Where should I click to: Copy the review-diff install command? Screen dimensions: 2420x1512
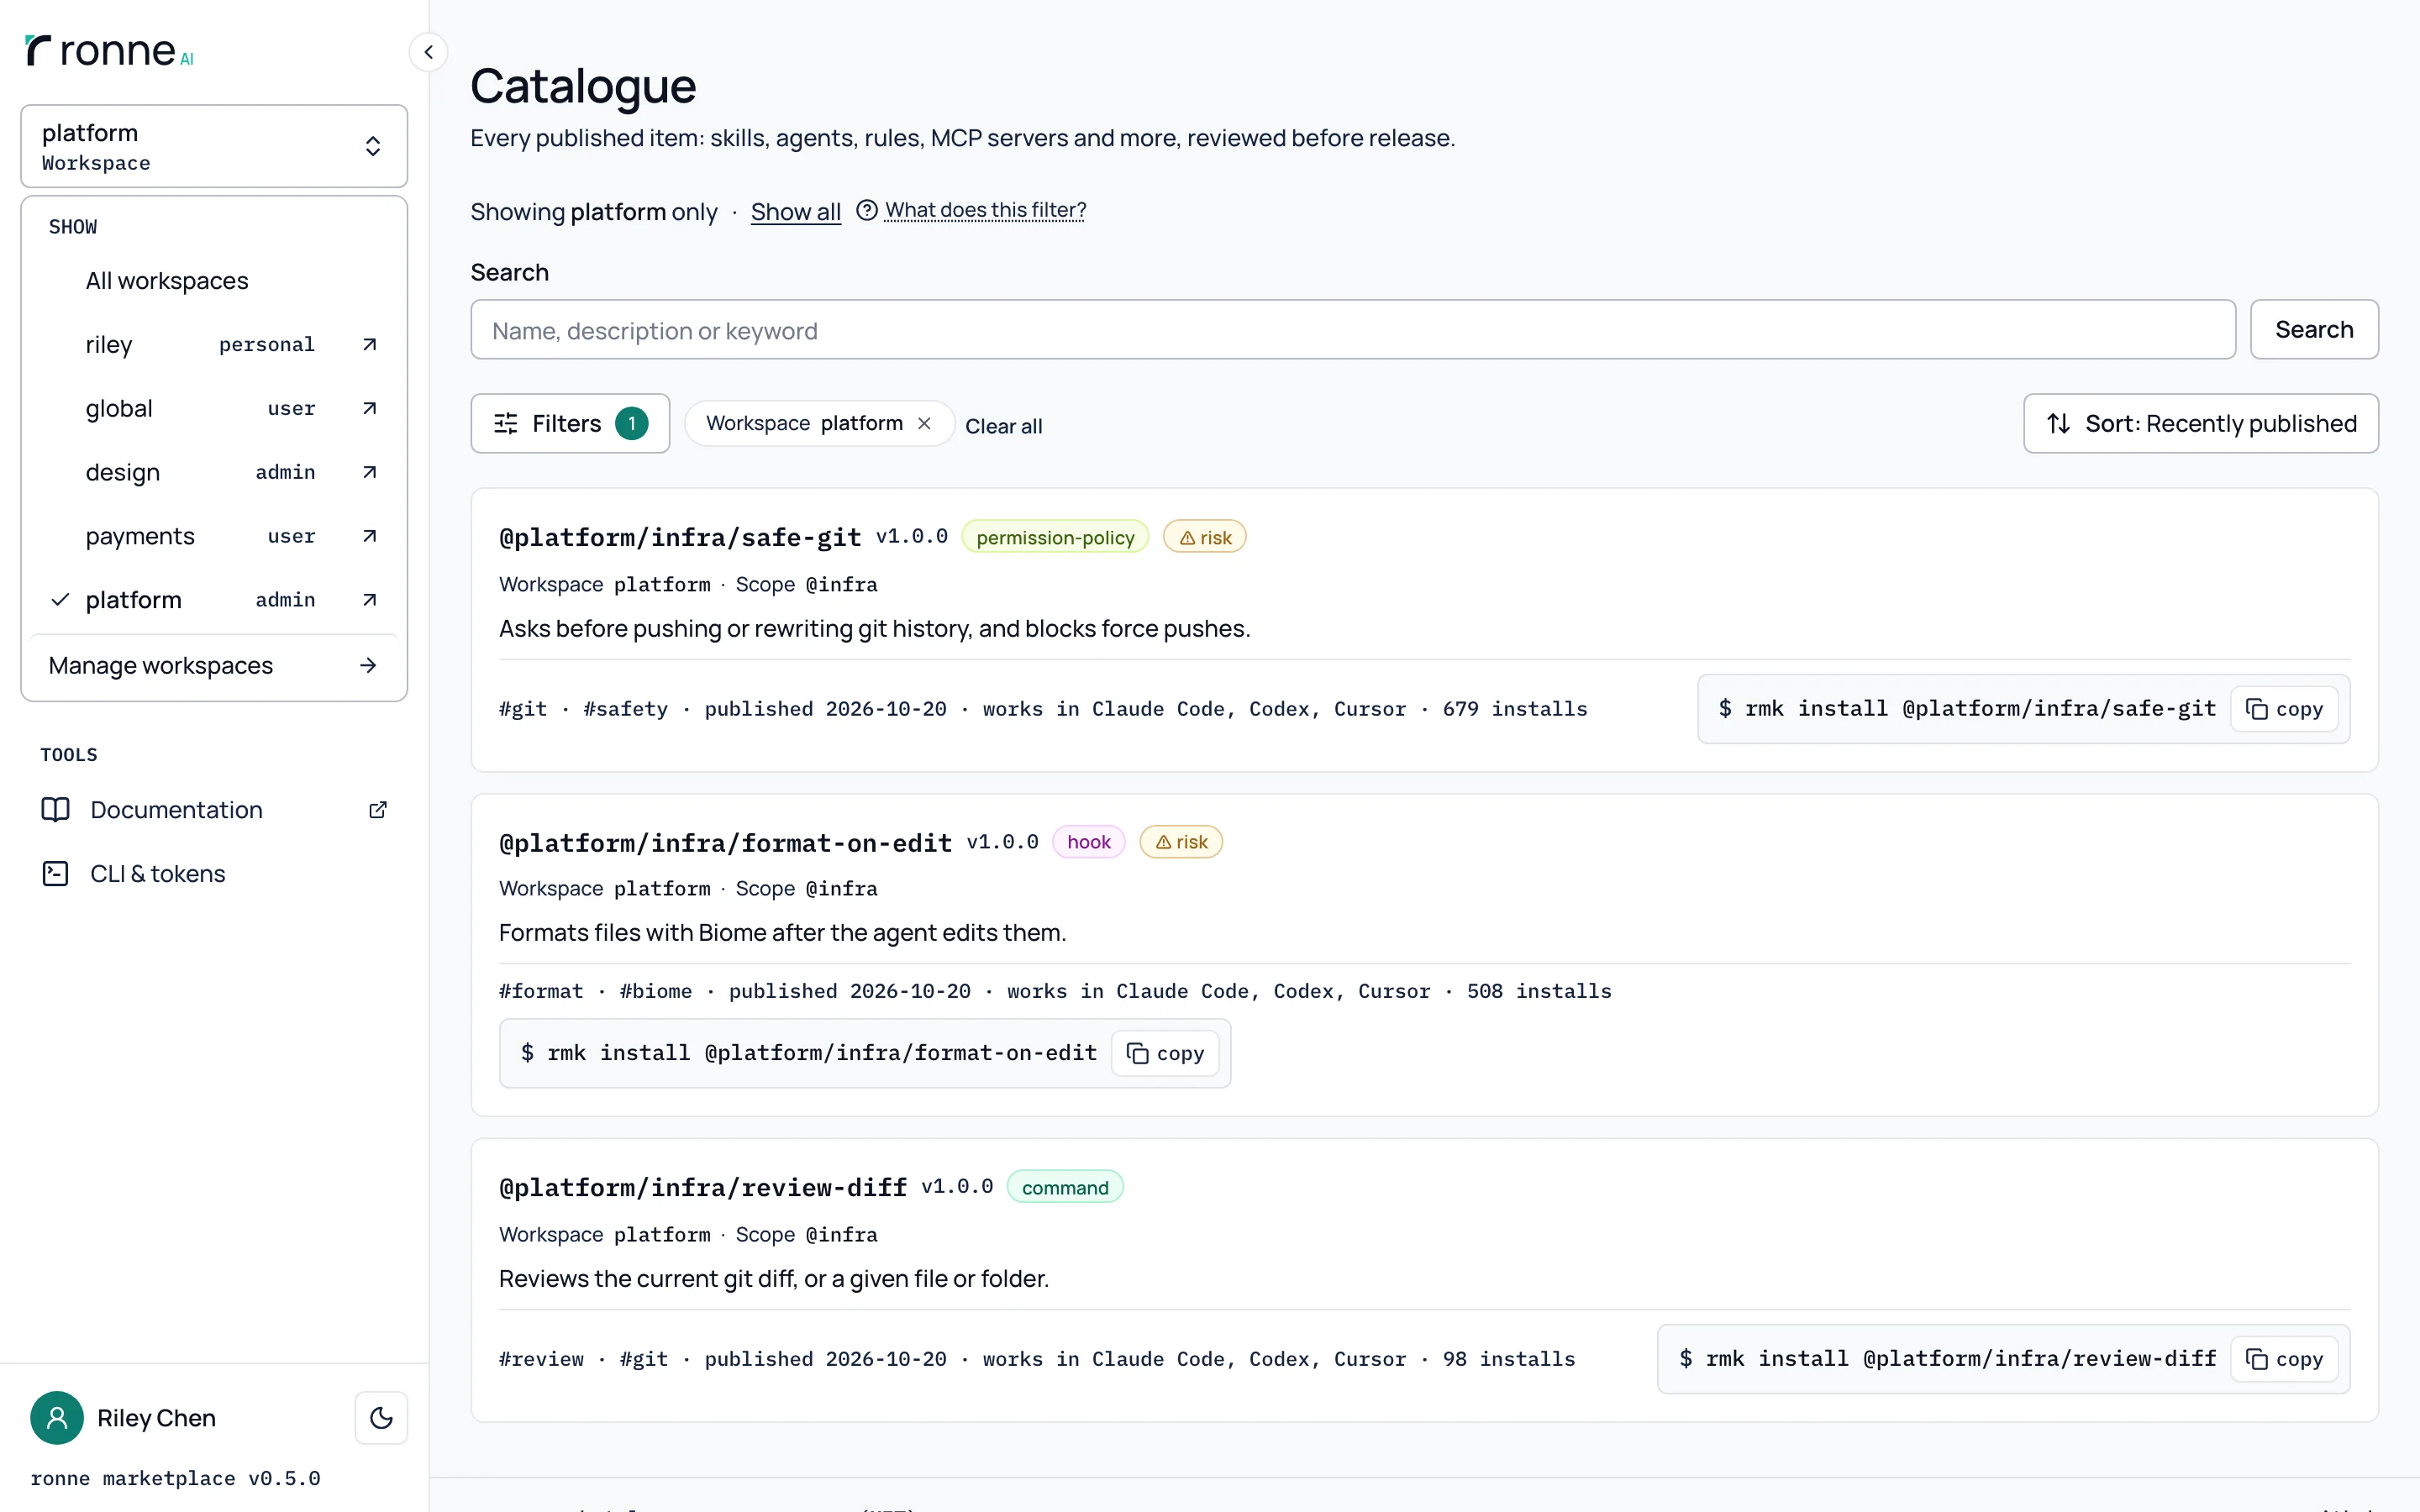tap(2284, 1359)
